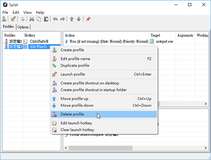Image resolution: width=211 pixels, height=160 pixels.
Task: Select the Profiles tab
Action: pyautogui.click(x=8, y=27)
